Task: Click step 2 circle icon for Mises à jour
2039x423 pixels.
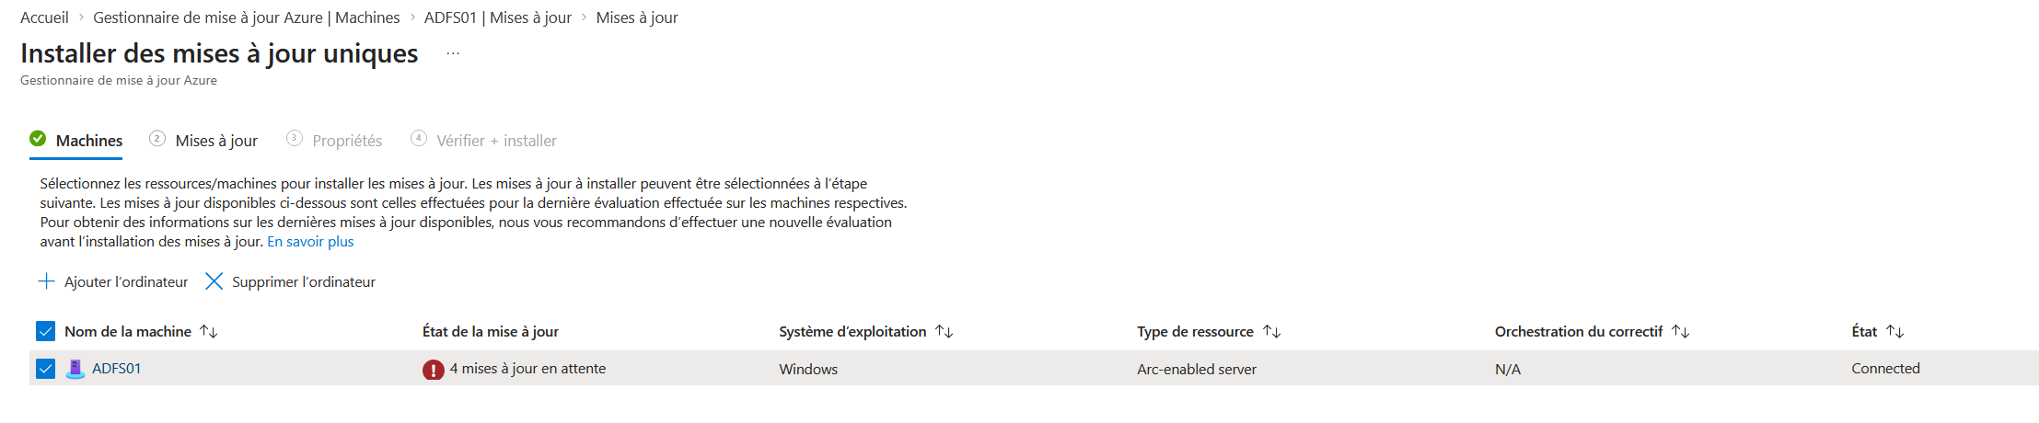Action: tap(157, 139)
